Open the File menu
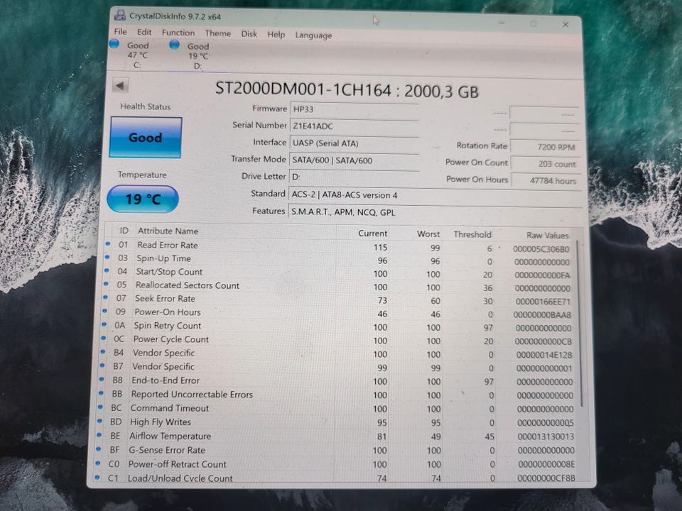The height and width of the screenshot is (511, 682). (121, 32)
